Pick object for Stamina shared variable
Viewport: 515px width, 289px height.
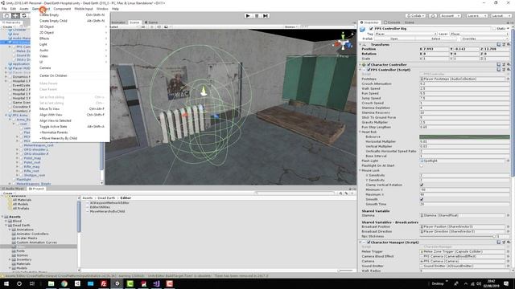coord(508,215)
